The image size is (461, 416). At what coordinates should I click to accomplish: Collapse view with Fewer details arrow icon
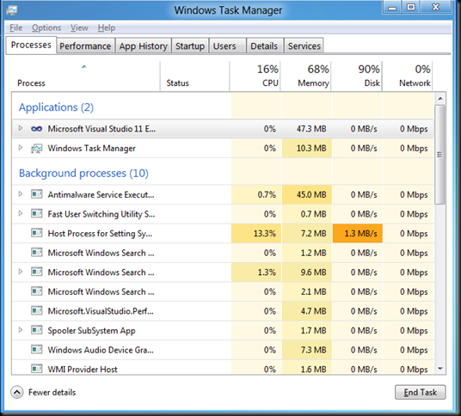(x=17, y=392)
